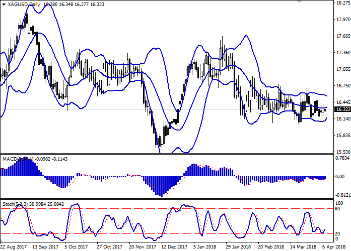Click the triangle icon before XAGUSD title
This screenshot has height=251, width=351.
tap(3, 4)
